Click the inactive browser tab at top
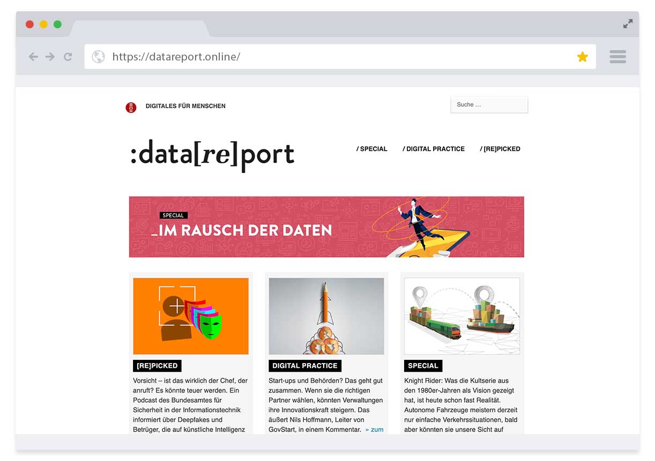The image size is (655, 461). 140,29
